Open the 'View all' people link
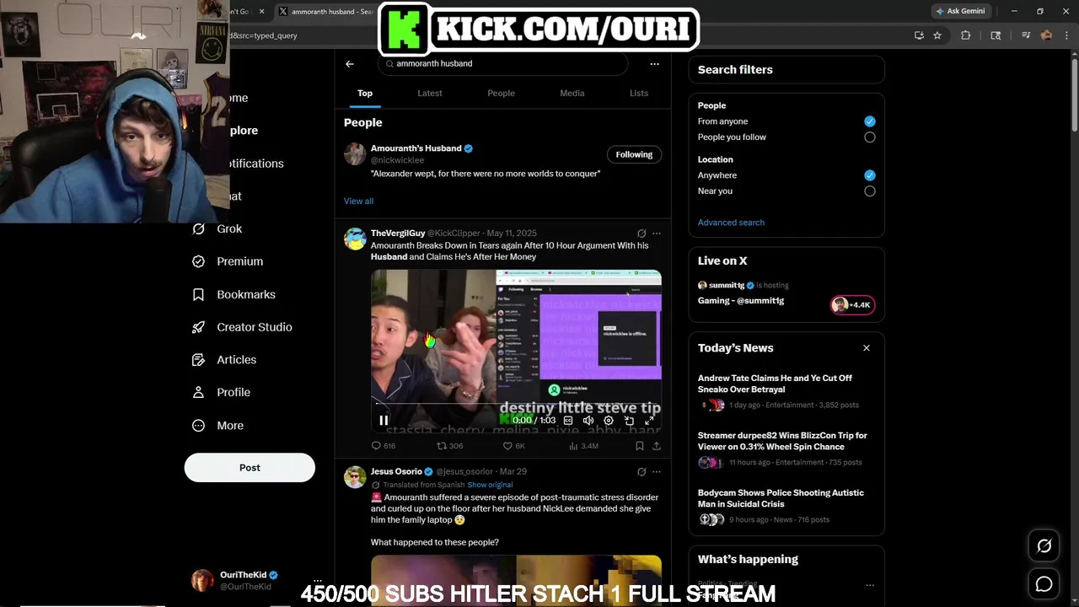The height and width of the screenshot is (607, 1079). 358,201
